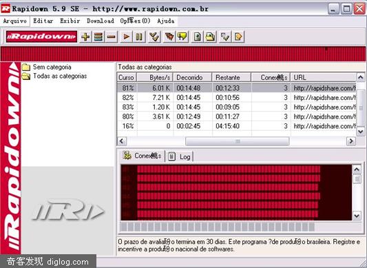Viewport: 367px width, 268px height.
Task: Start downloads with the play button
Action: point(126,37)
